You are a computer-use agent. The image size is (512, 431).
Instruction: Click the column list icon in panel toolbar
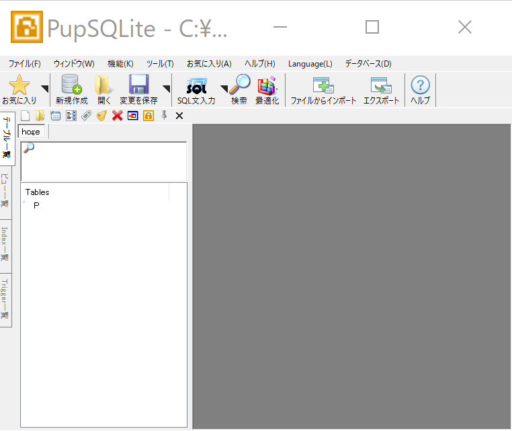[71, 116]
